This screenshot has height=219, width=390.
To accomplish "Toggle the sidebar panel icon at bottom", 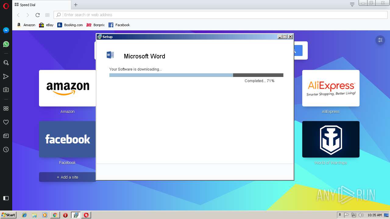I will (6, 198).
